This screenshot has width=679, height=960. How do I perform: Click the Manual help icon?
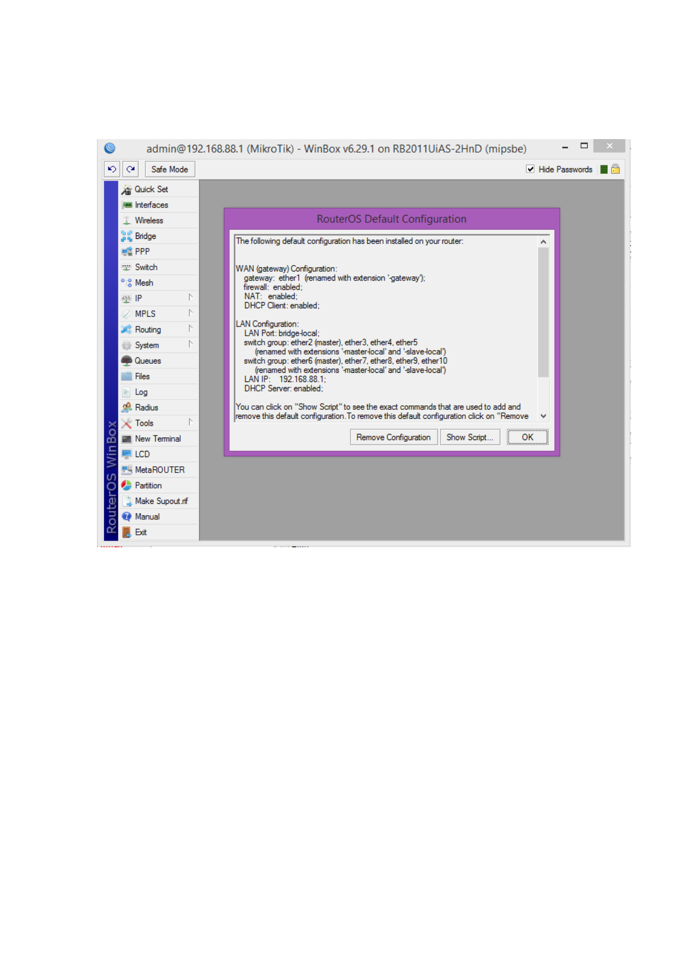127,516
